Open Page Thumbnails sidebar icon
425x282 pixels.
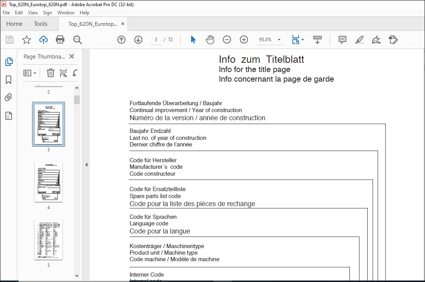[x=9, y=62]
